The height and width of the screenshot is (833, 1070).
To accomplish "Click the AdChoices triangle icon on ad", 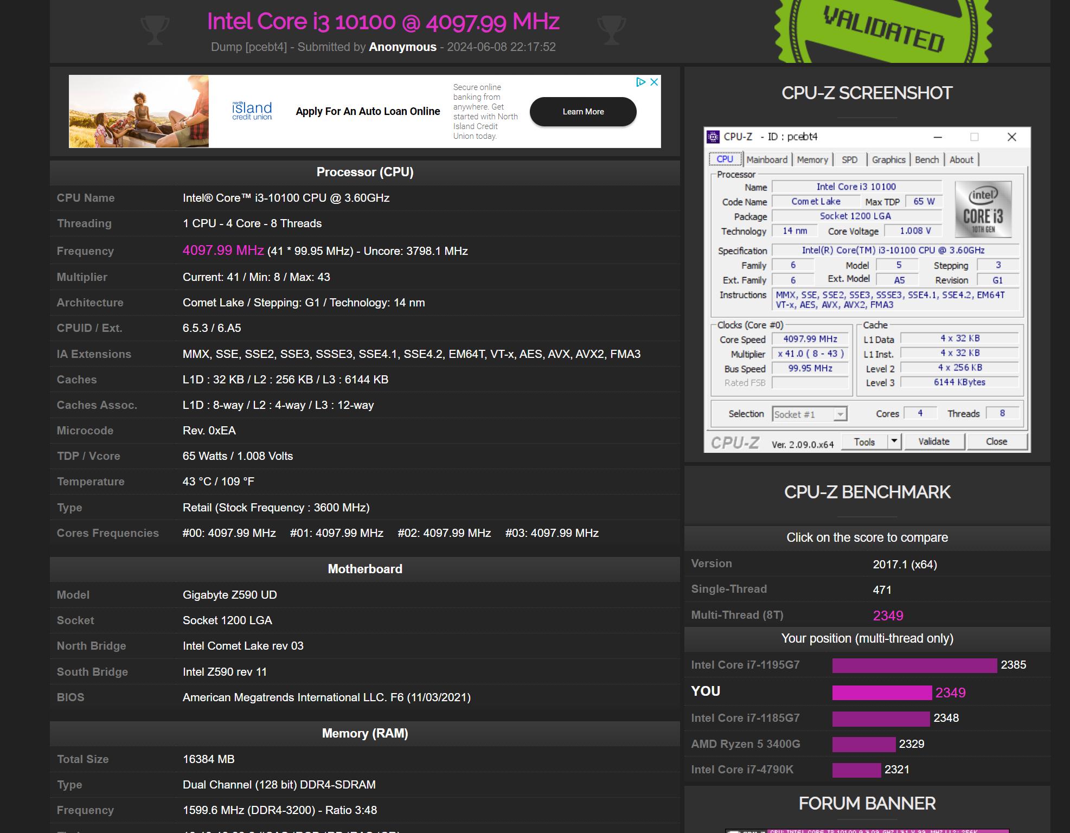I will (640, 82).
